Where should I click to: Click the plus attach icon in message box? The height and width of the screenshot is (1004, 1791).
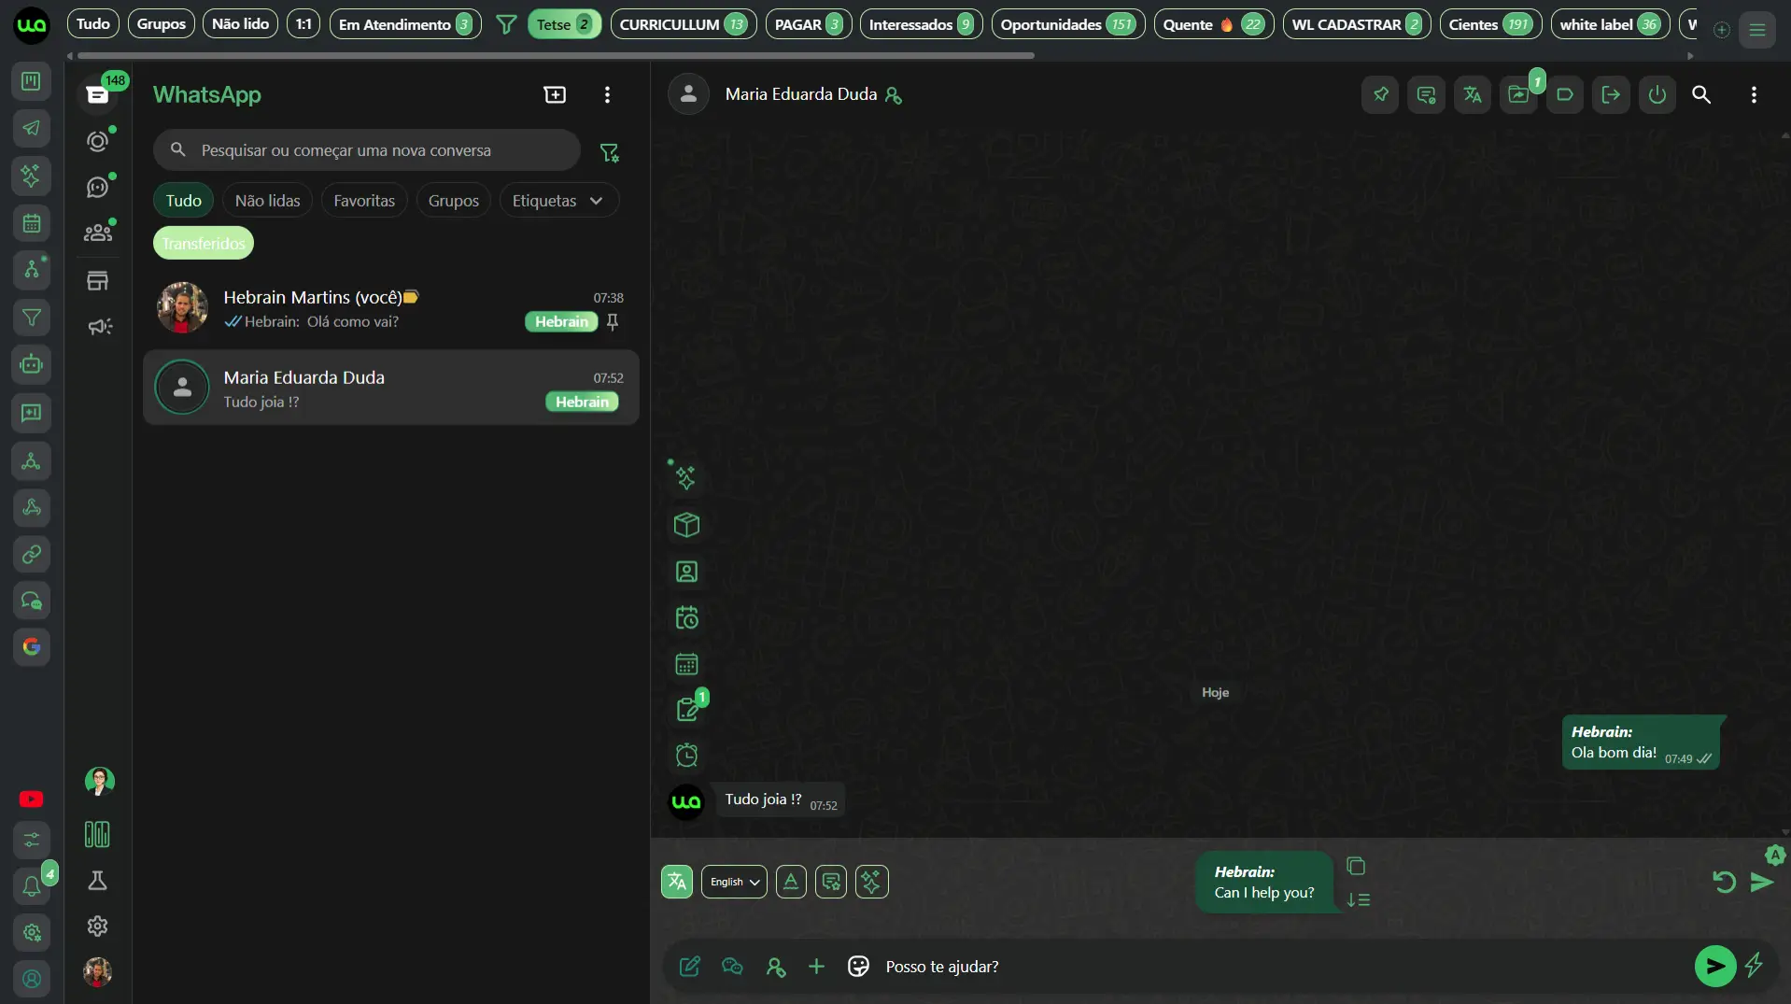pos(816,967)
